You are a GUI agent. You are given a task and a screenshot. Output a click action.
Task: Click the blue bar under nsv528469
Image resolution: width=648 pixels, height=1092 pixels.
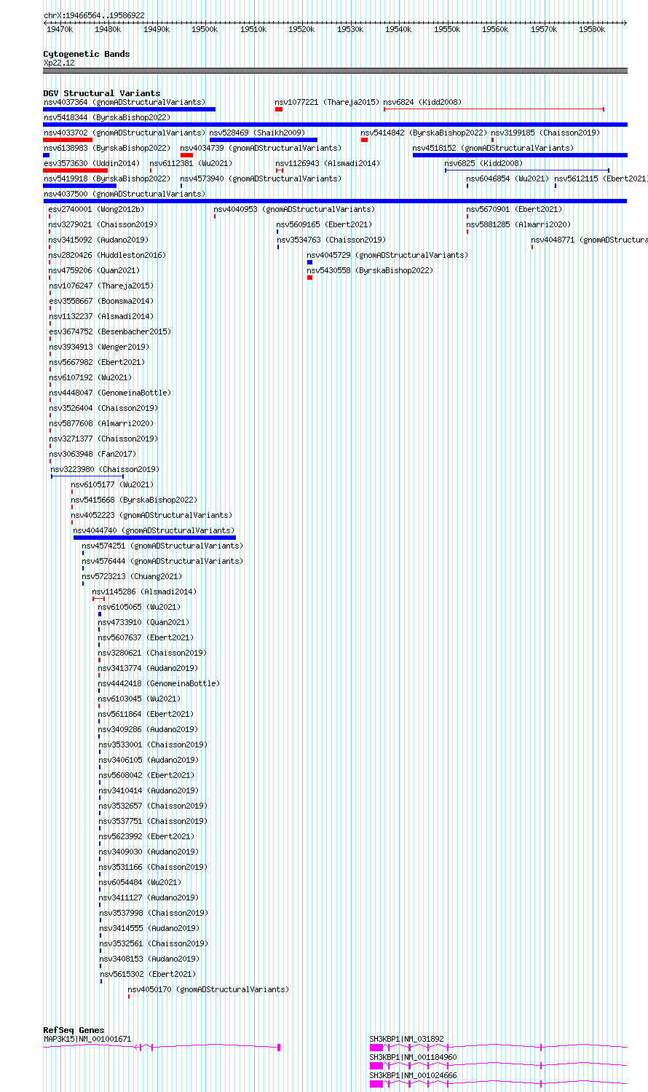(x=264, y=140)
